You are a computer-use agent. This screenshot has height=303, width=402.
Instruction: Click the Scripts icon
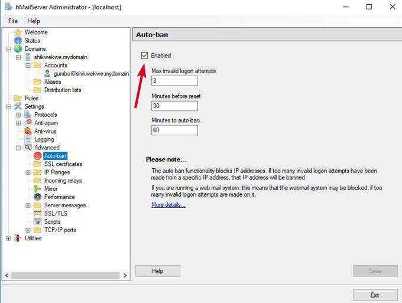click(37, 221)
